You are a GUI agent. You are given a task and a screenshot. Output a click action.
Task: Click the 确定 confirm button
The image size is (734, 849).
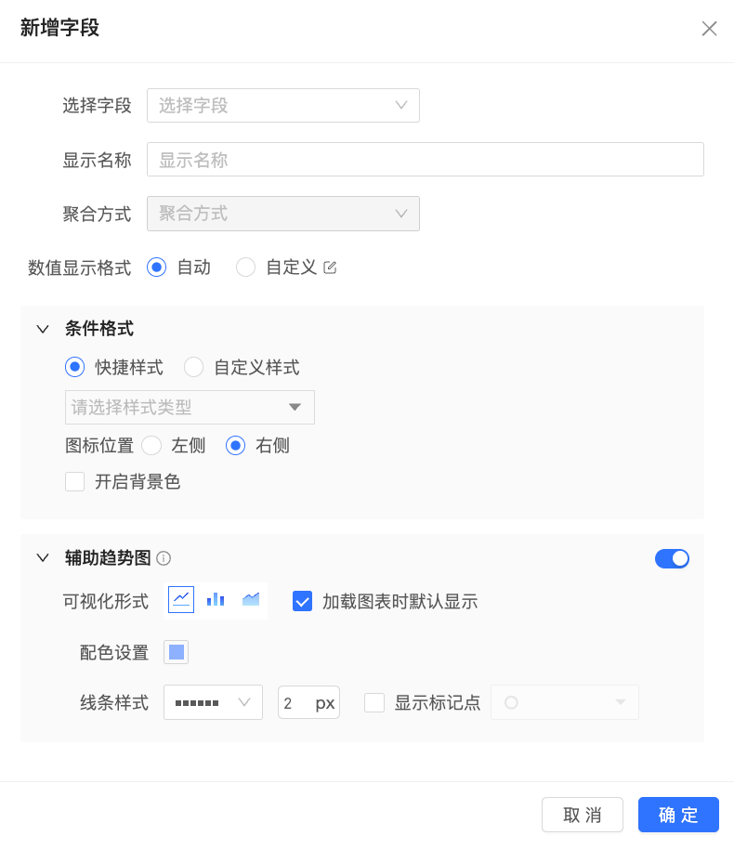click(x=678, y=815)
